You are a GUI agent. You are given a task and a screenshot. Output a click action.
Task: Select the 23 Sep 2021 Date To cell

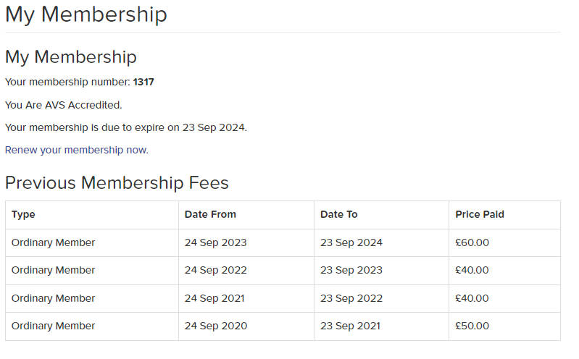(351, 326)
